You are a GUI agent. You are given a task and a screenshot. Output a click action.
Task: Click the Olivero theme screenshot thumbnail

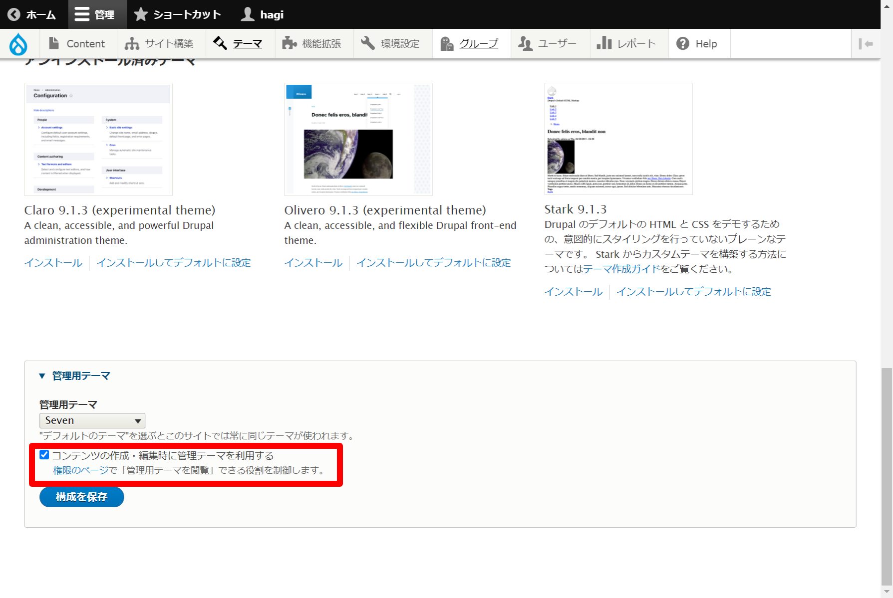pyautogui.click(x=358, y=139)
